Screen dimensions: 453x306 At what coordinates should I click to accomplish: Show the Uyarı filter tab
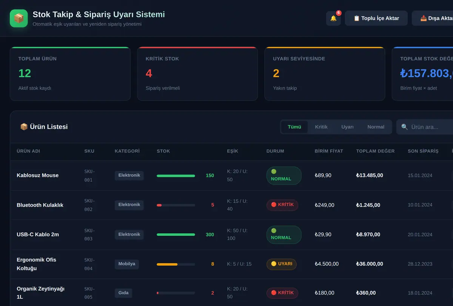[x=347, y=127]
